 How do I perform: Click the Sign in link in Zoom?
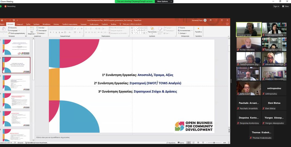pos(276,6)
